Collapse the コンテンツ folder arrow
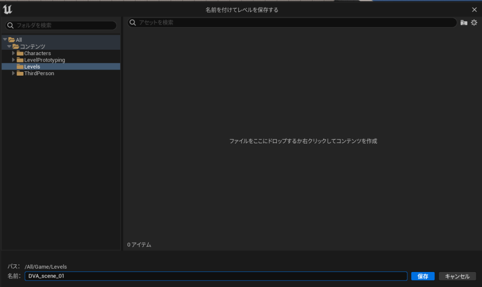482x287 pixels. (9, 47)
